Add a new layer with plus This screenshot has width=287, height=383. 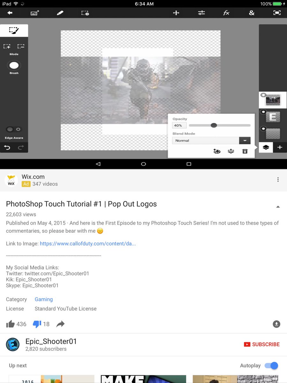pyautogui.click(x=280, y=147)
